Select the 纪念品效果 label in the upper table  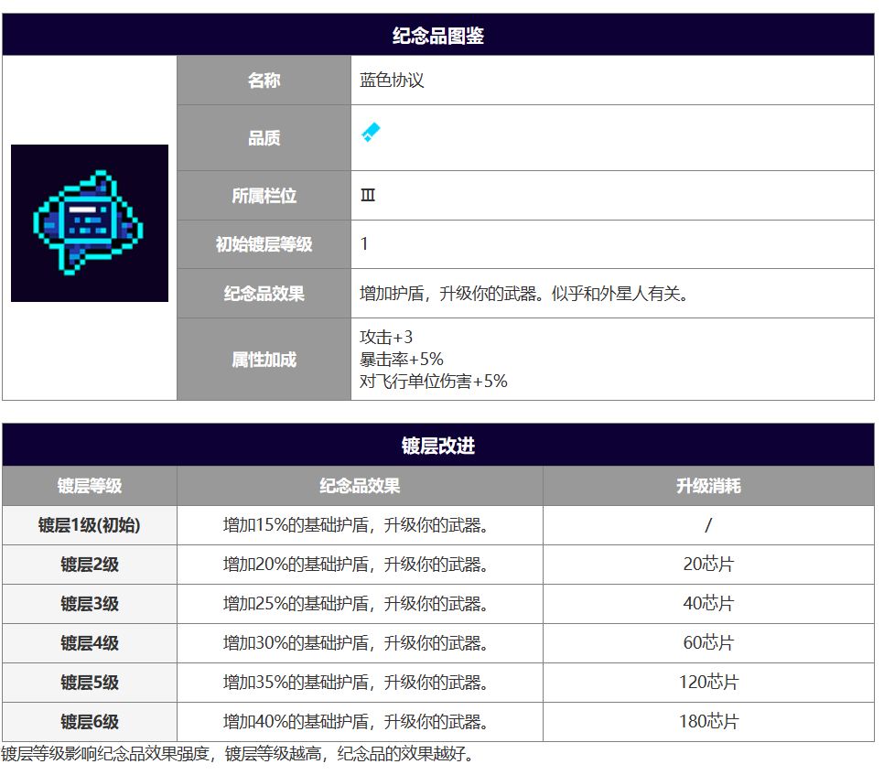(x=264, y=293)
